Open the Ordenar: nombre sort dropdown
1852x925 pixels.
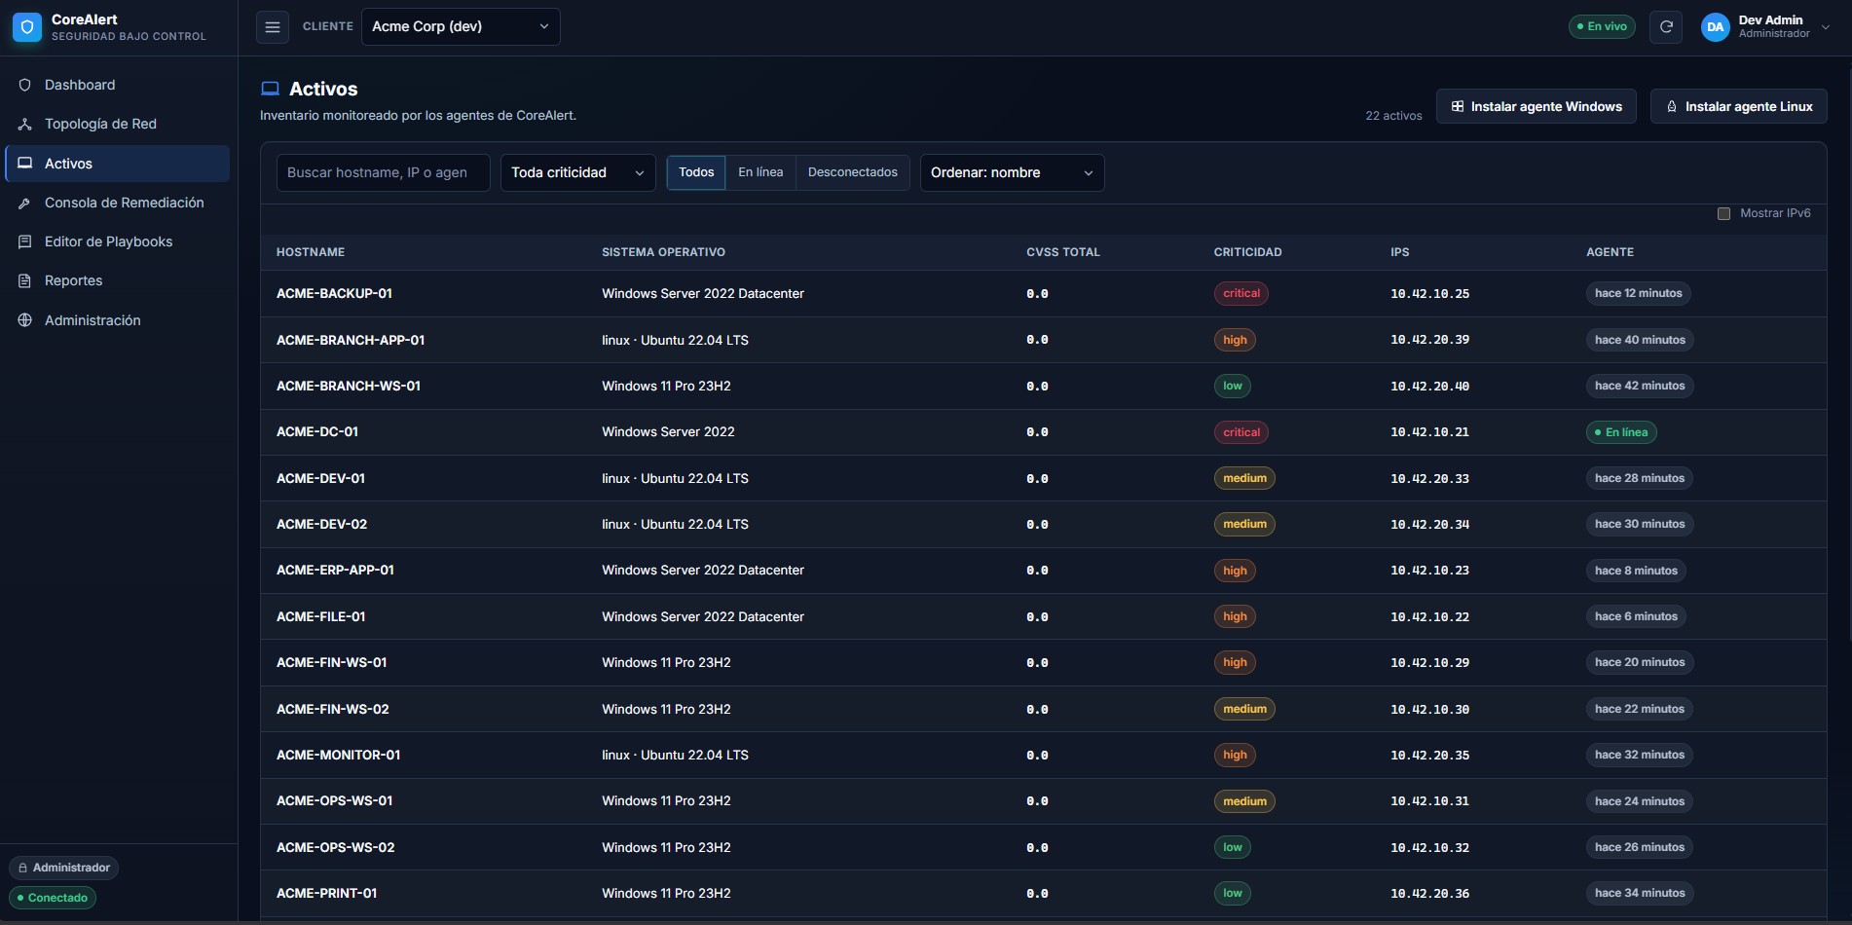click(x=1012, y=172)
